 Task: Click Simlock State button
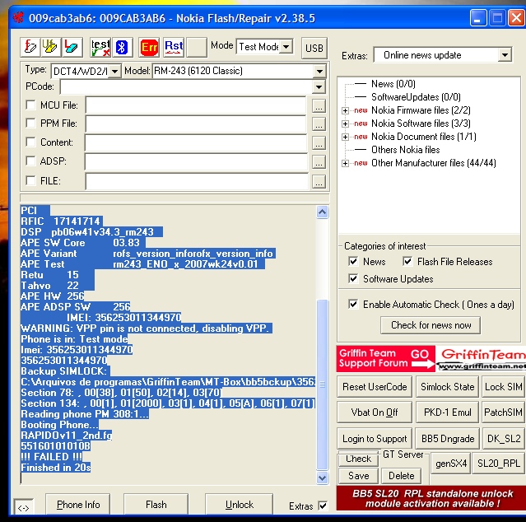[x=448, y=387]
